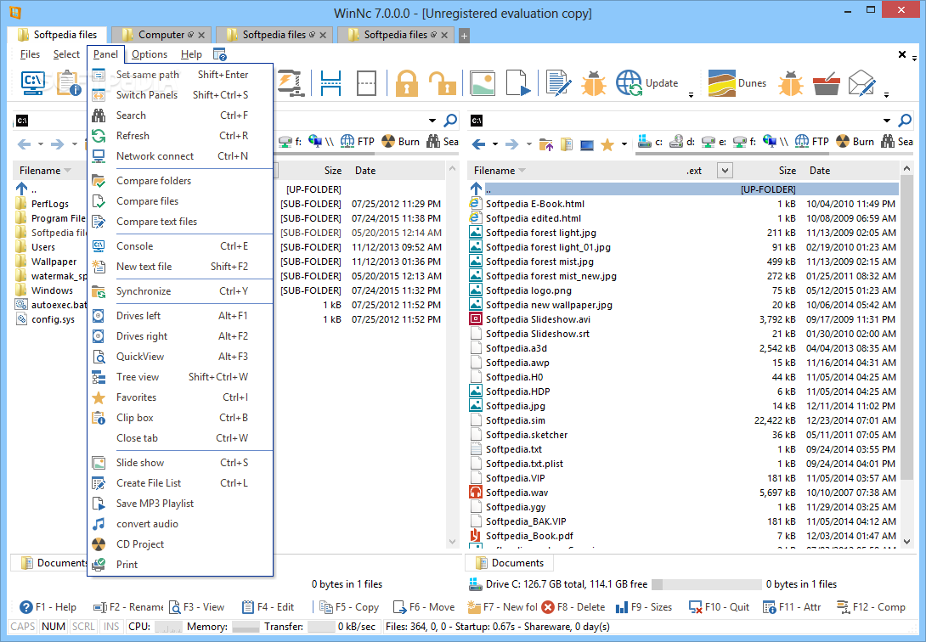
Task: Click left panel path search magnifier
Action: 450,121
